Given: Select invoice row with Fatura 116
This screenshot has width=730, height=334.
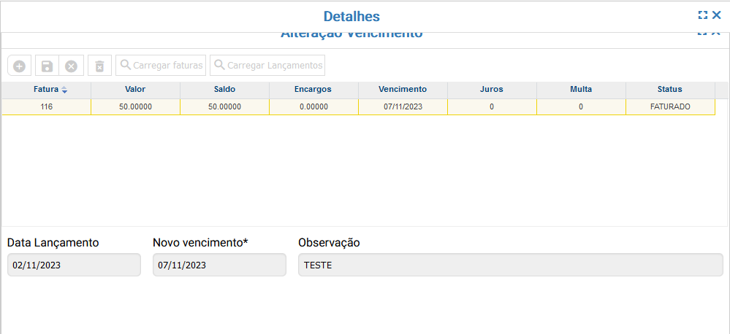Looking at the screenshot, I should [47, 106].
